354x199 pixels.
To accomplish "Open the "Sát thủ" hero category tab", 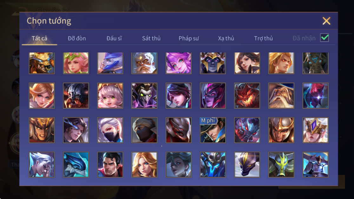I will tap(151, 38).
